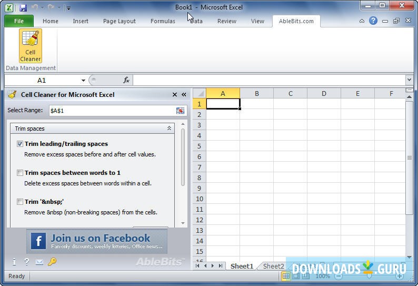Restore down the workbook window
Image resolution: width=418 pixels, height=286 pixels.
[x=396, y=21]
